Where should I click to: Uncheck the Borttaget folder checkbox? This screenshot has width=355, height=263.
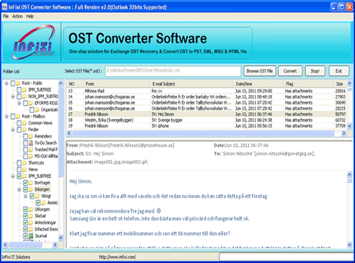[x=26, y=183]
